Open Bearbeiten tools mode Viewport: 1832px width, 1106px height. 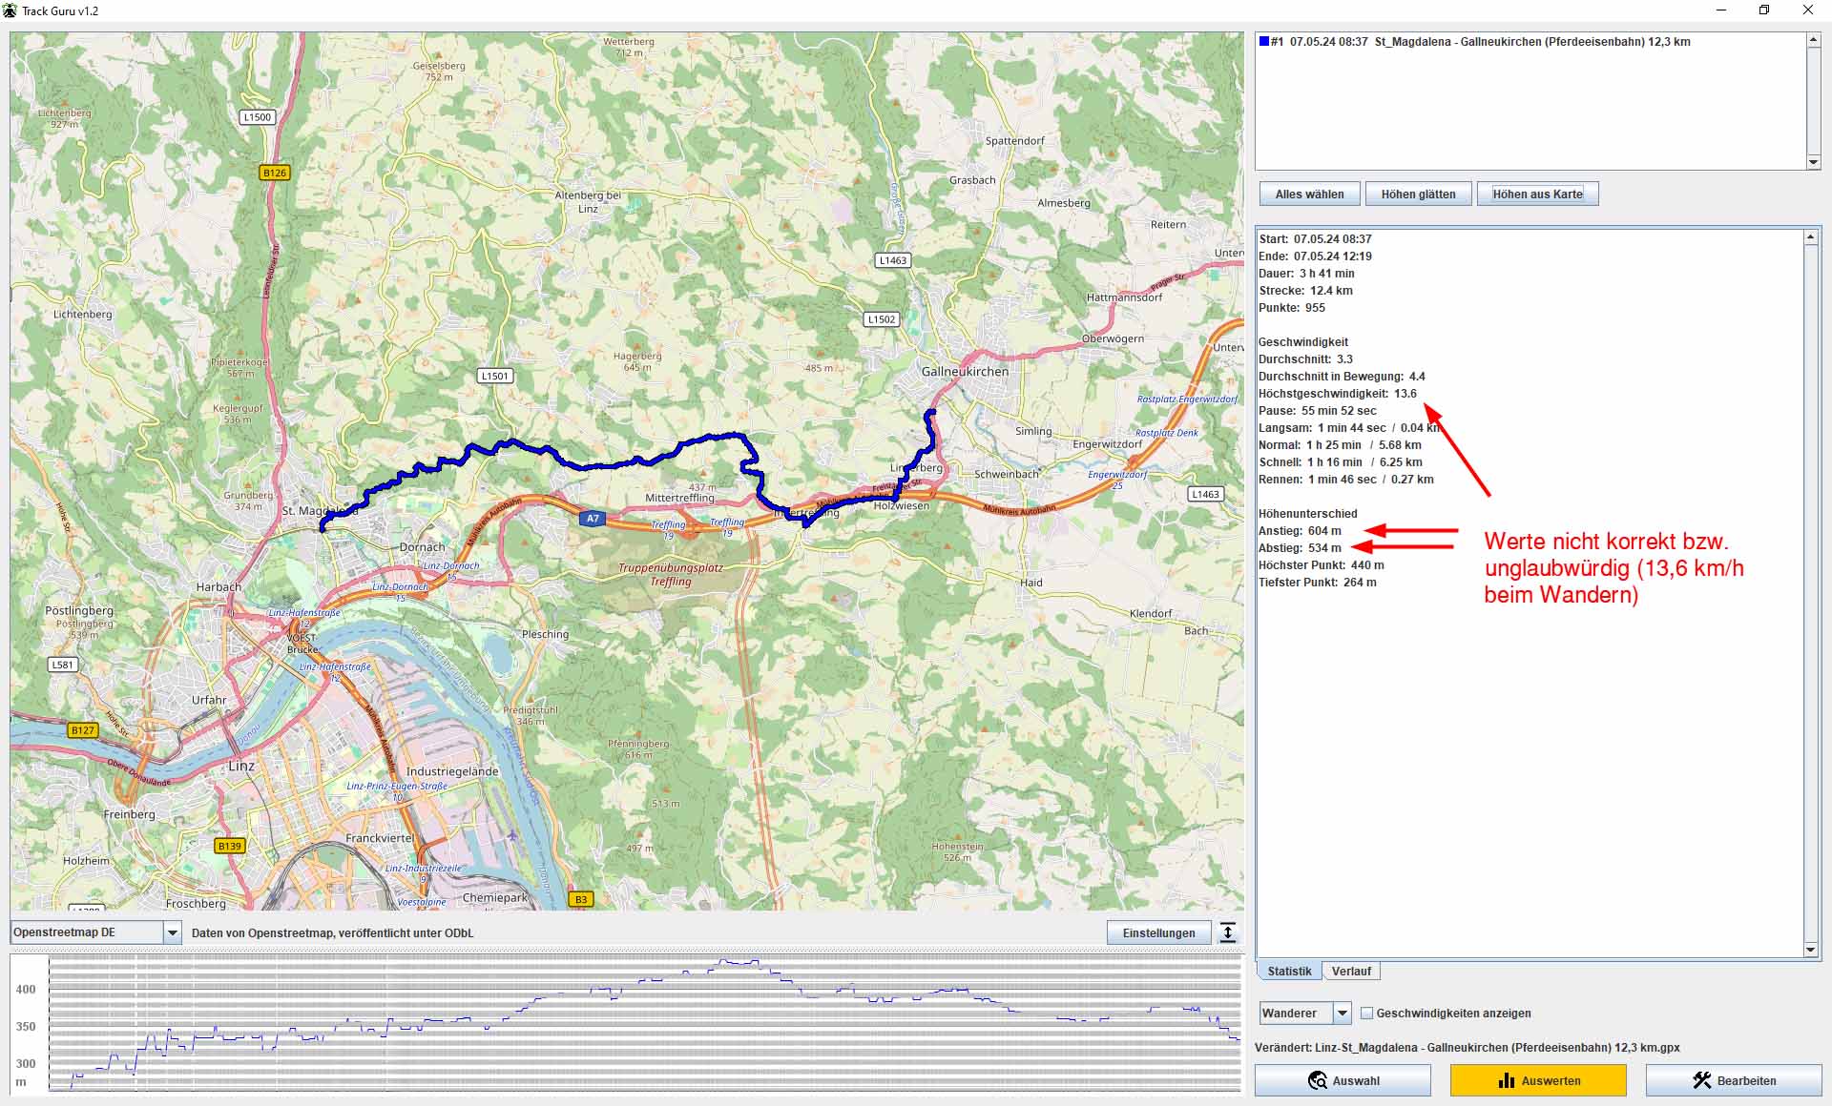click(x=1733, y=1080)
